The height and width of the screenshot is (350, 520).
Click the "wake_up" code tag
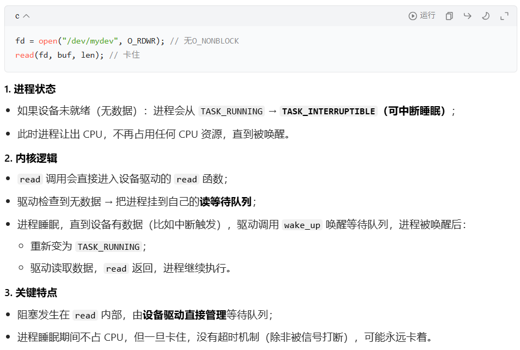302,225
